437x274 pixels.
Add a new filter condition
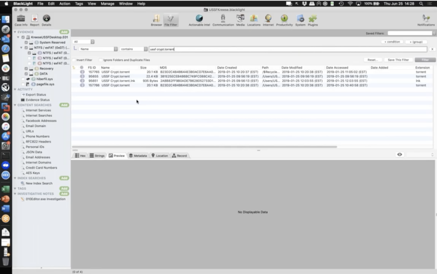point(392,42)
